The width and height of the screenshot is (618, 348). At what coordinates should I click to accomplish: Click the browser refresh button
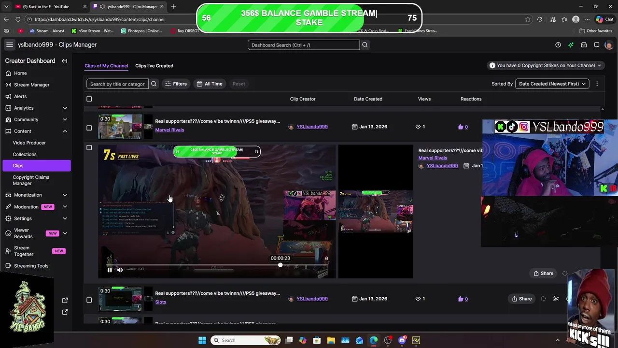click(x=18, y=19)
